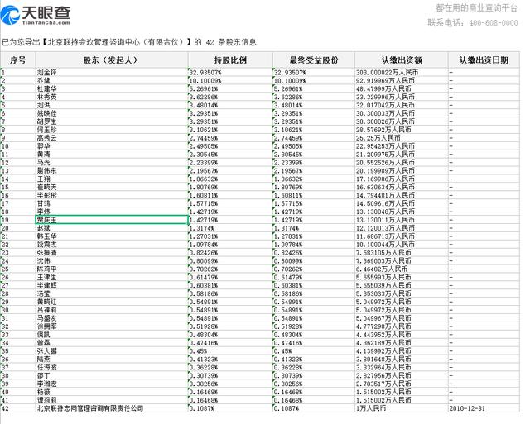Select shareholder cell 北京联持志同管理咨询有限责任公司

[x=112, y=408]
